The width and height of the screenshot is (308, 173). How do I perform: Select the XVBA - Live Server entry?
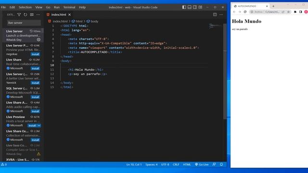[x=23, y=160]
